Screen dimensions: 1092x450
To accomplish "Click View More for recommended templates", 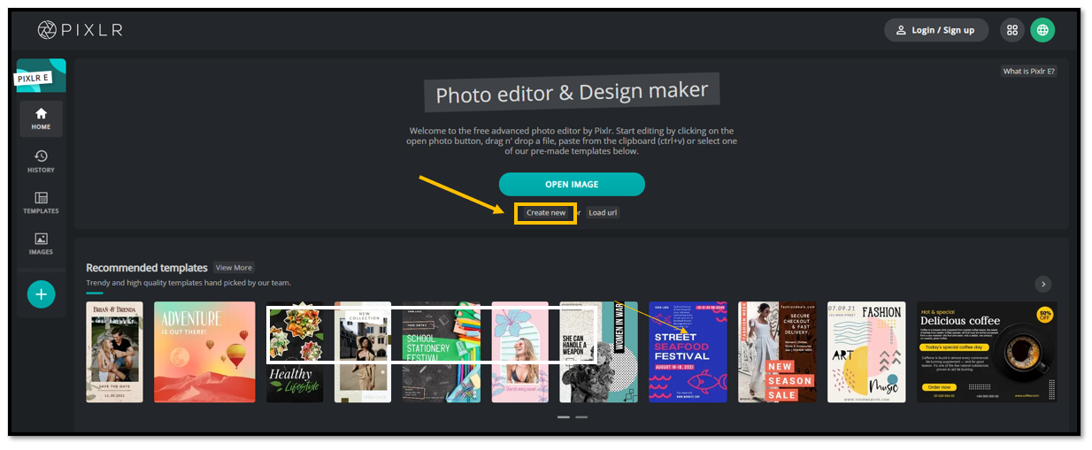I will [x=234, y=268].
